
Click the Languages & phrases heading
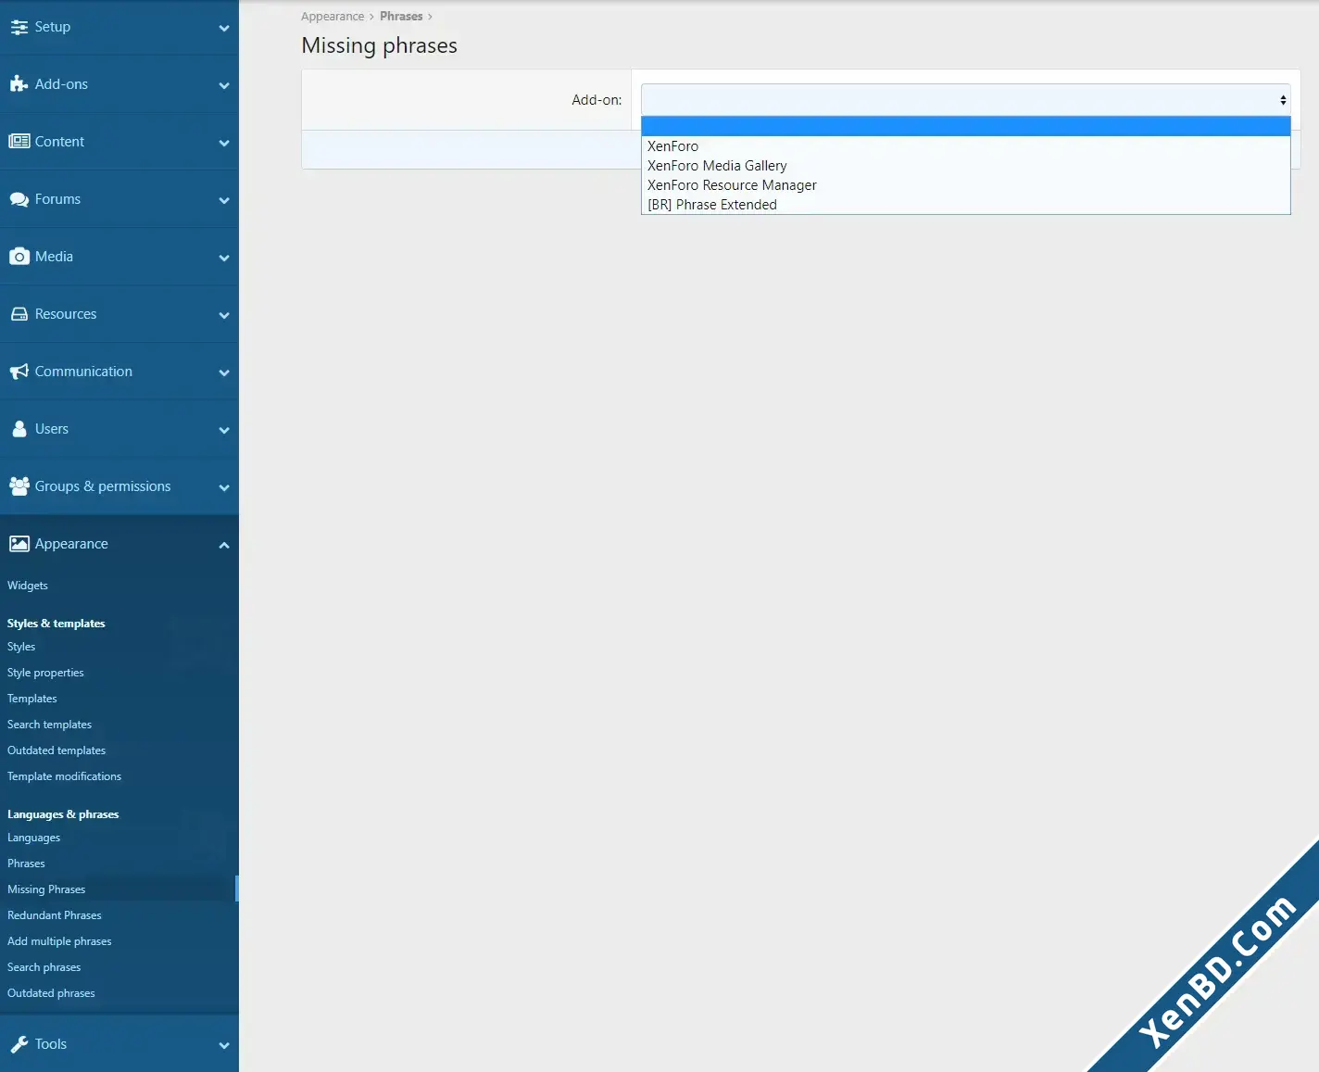tap(63, 814)
